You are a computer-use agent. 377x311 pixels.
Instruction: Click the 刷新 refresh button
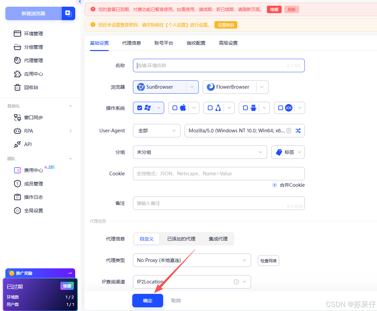pos(292,10)
